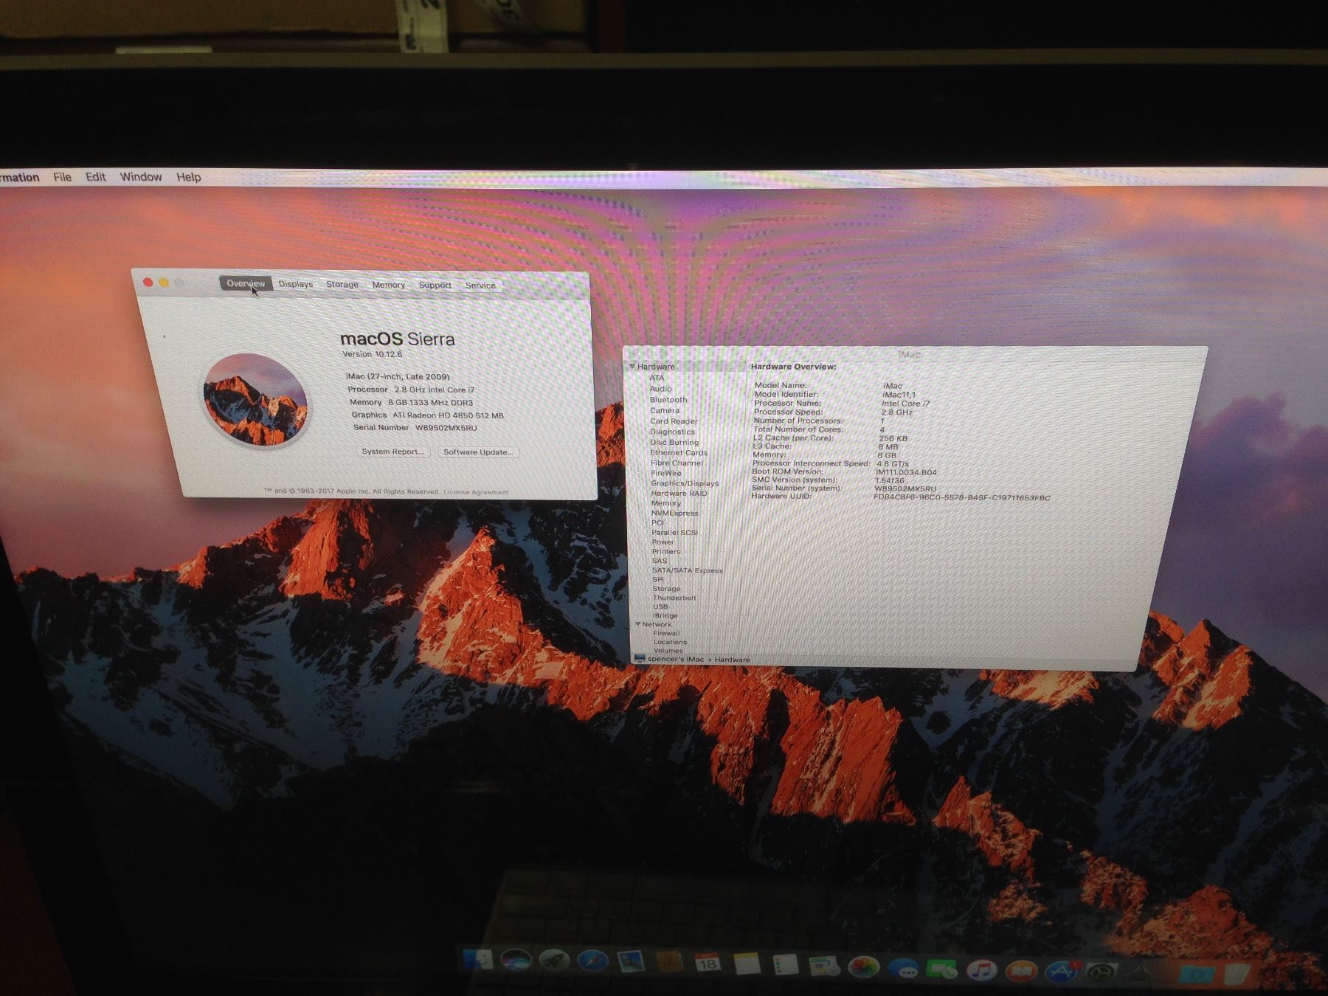
Task: Collapse the Hardware tree section
Action: coord(632,367)
